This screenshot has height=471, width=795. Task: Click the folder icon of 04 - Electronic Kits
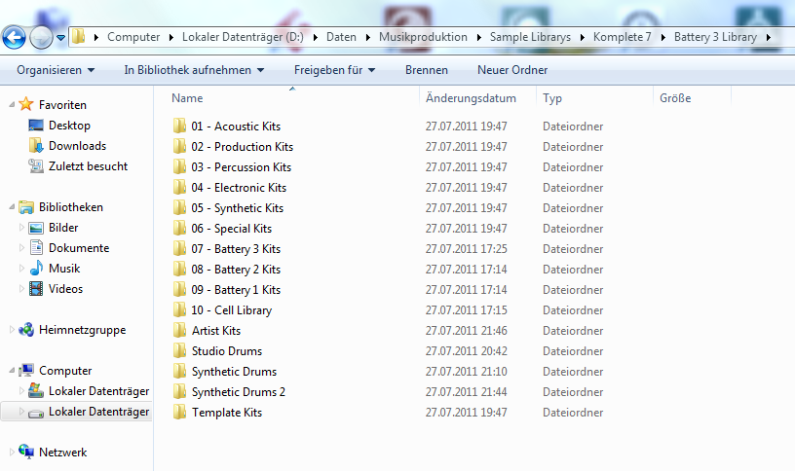point(179,187)
